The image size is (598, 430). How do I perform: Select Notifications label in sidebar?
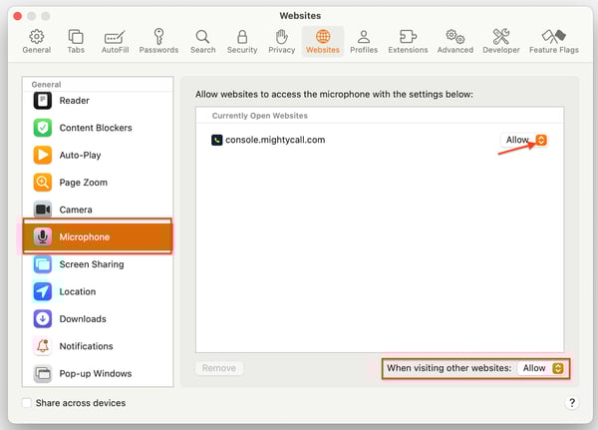(x=86, y=346)
